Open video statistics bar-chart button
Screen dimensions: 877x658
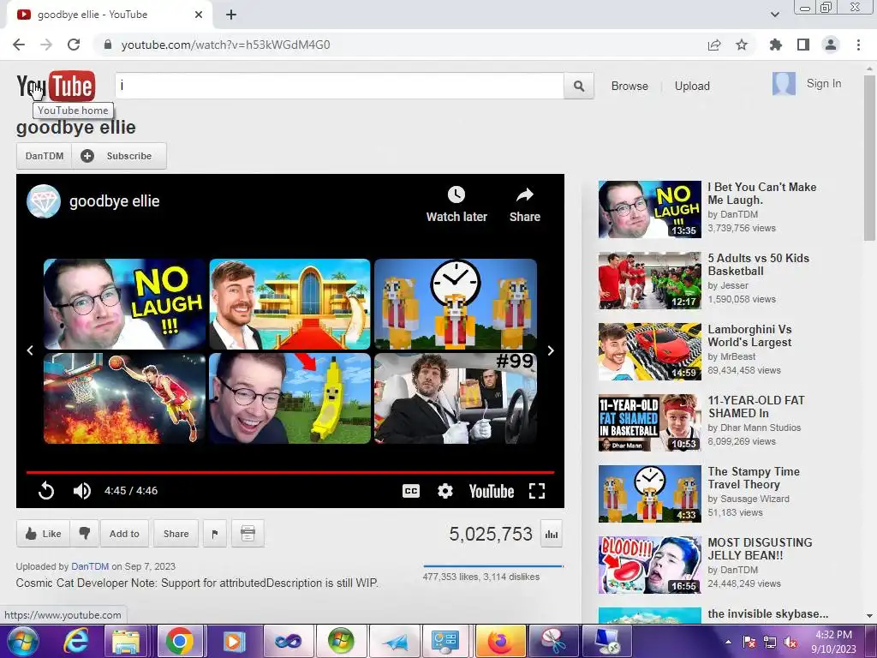coord(552,535)
